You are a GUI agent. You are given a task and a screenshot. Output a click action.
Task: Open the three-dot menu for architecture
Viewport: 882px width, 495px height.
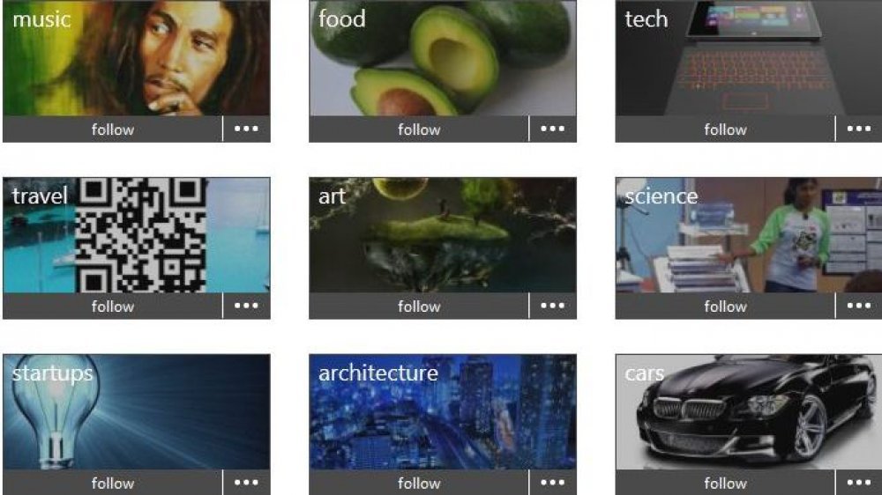point(553,483)
